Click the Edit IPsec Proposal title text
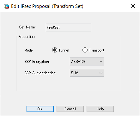 point(47,6)
